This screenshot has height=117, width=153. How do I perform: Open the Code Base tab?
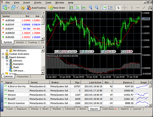click(x=109, y=109)
